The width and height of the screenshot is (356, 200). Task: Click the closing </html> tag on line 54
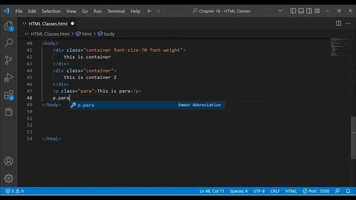click(x=51, y=139)
